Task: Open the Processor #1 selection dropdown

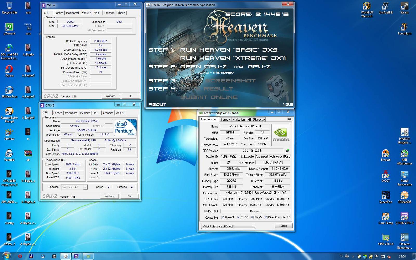Action: [x=74, y=187]
